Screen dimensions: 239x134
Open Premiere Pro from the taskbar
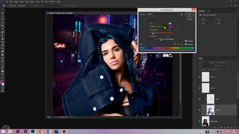(x=18, y=131)
